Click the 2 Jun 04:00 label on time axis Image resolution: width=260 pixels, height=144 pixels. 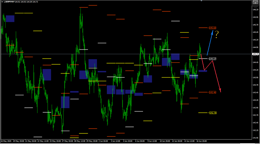103,141
